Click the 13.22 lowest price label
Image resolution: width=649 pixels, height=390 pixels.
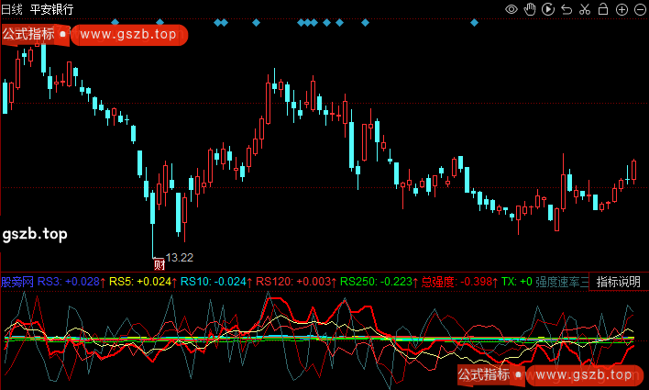coord(180,257)
